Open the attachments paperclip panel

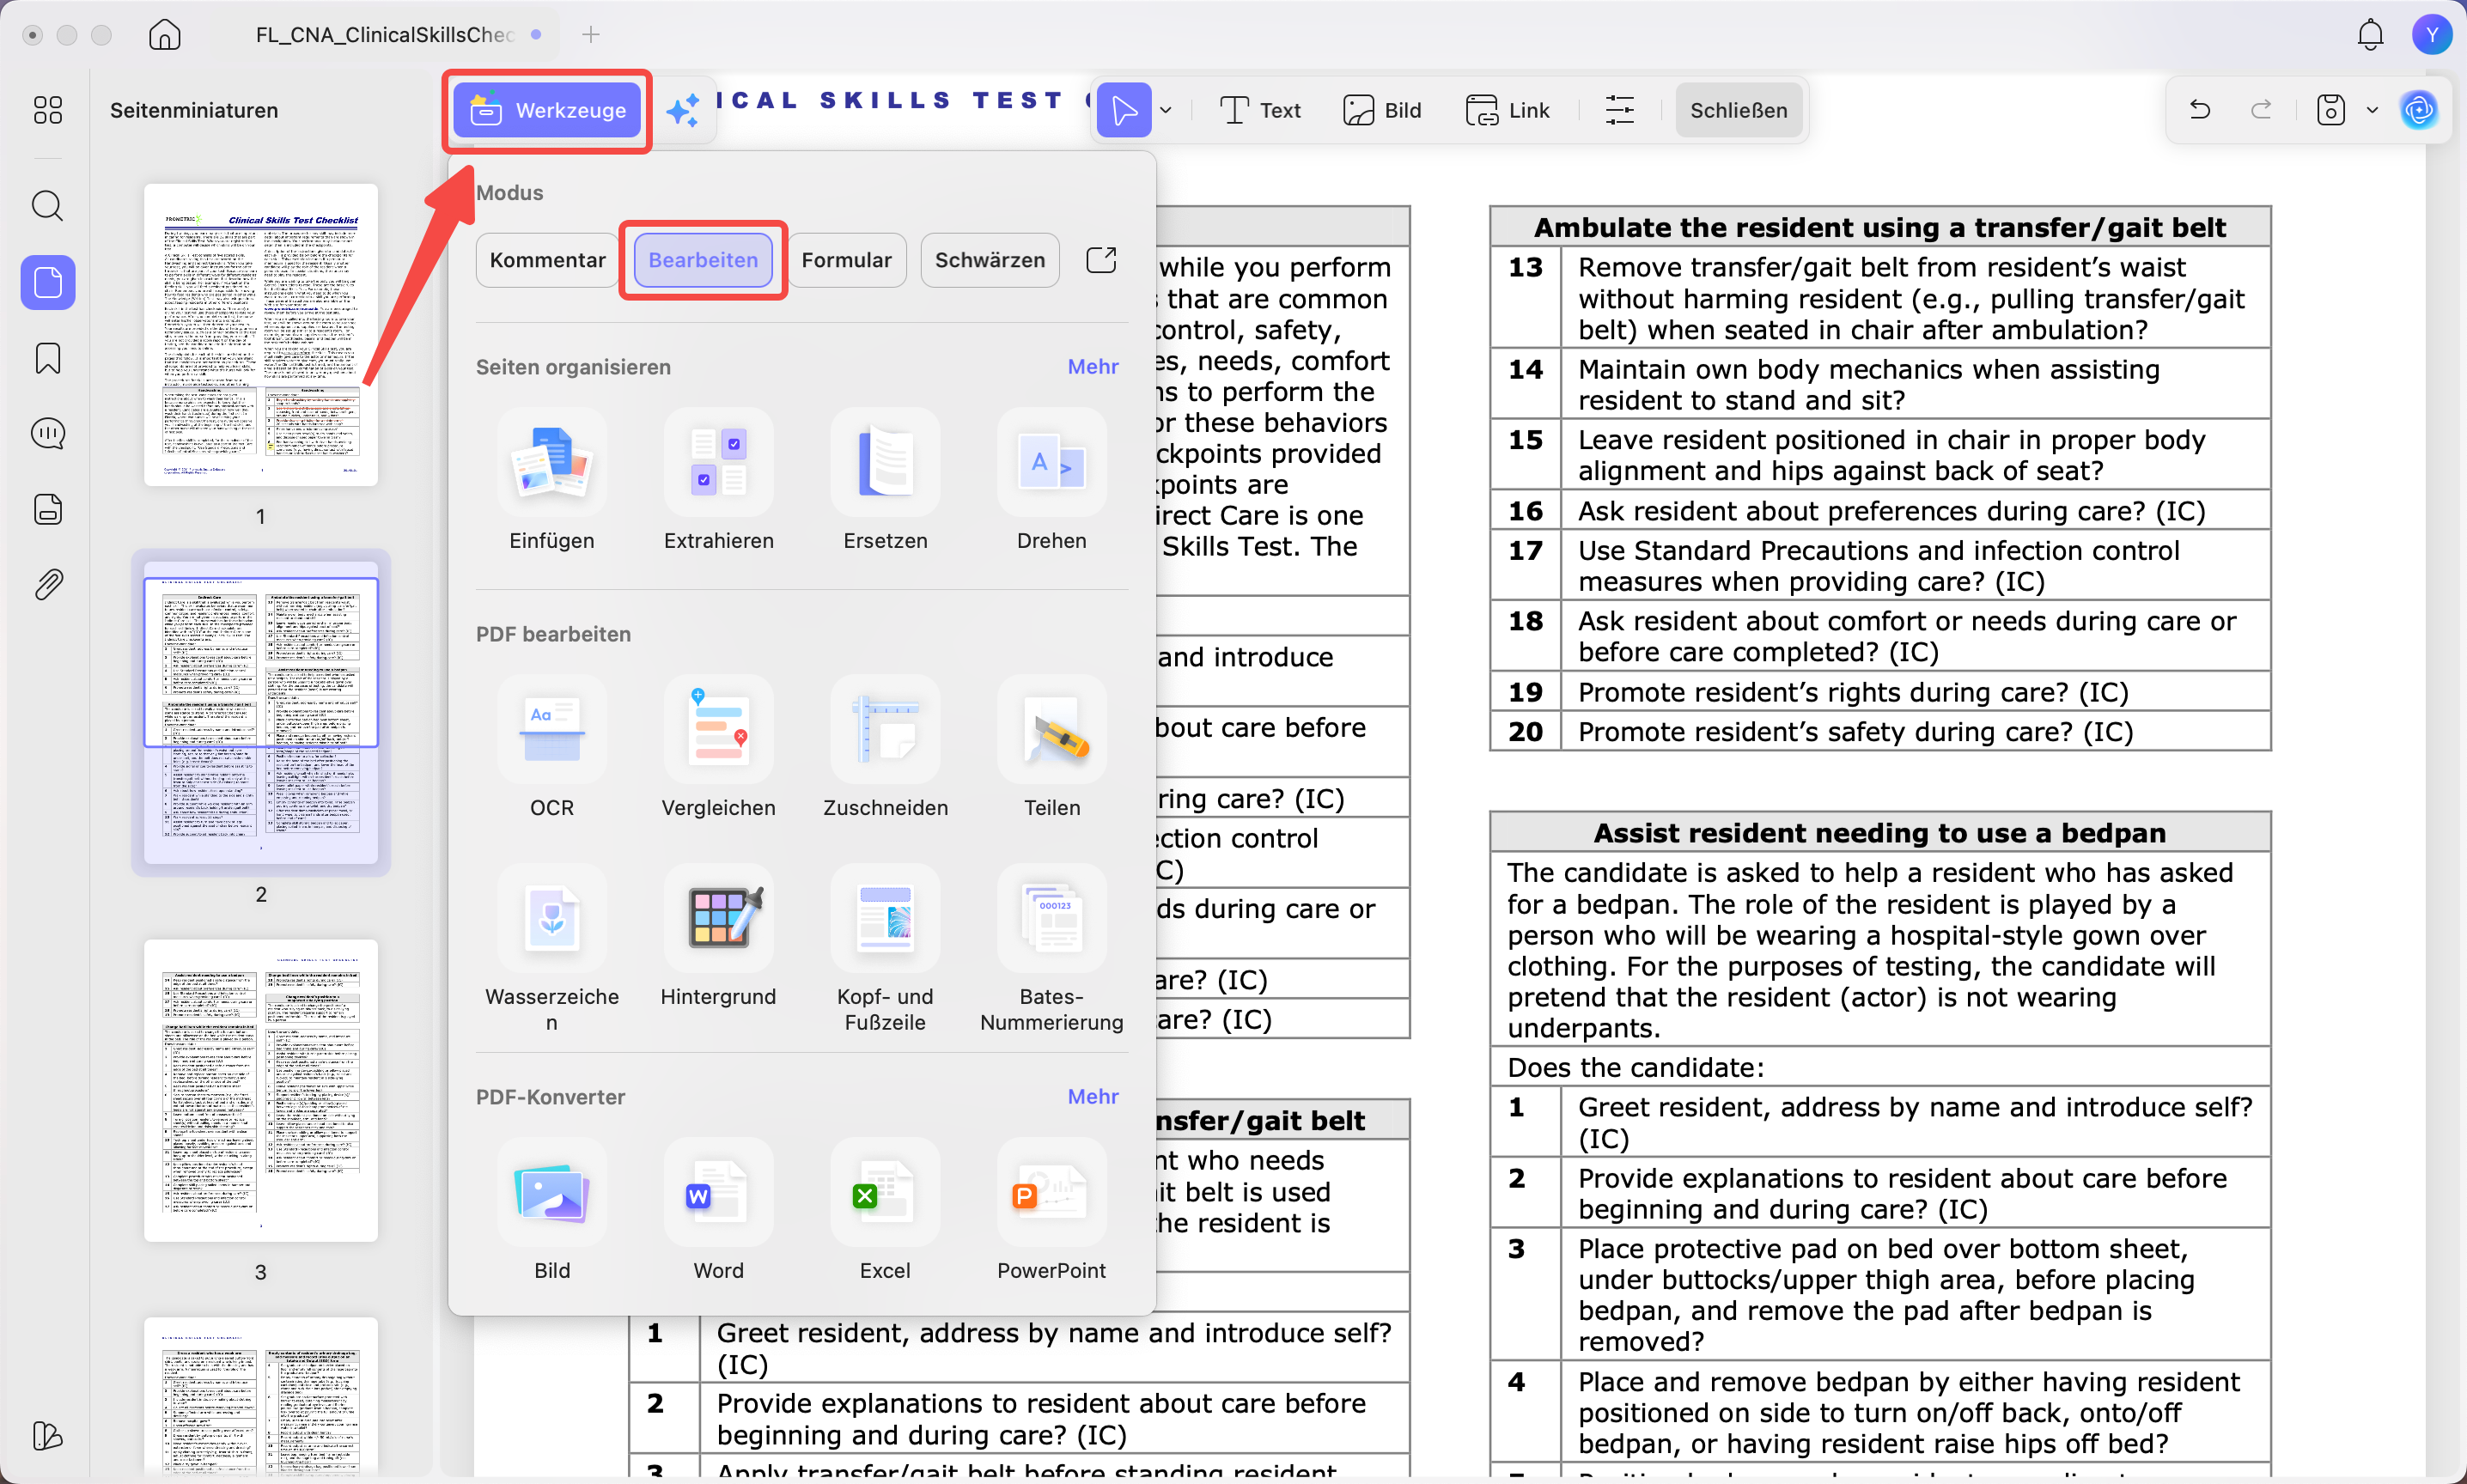47,584
